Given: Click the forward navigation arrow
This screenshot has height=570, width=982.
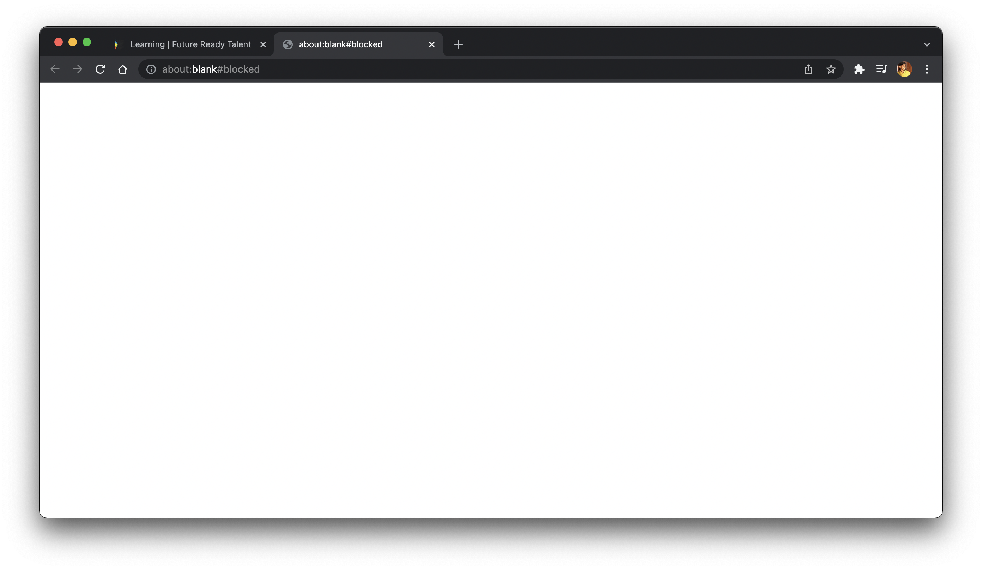Looking at the screenshot, I should pos(78,69).
